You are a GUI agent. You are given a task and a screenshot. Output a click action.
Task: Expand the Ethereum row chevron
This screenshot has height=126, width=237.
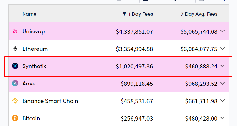coord(222,49)
